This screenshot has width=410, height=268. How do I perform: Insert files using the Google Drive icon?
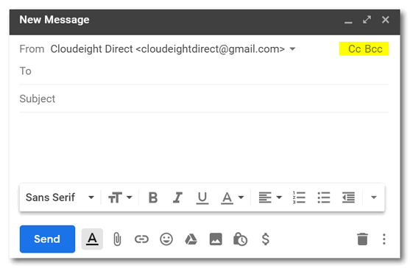coord(191,239)
